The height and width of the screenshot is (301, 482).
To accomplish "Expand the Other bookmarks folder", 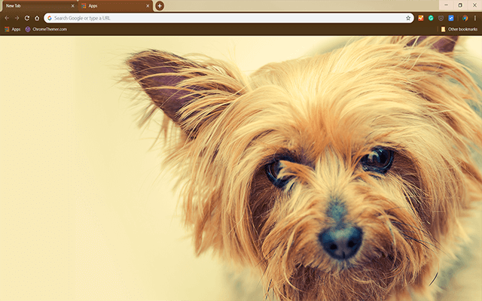I will [x=459, y=29].
